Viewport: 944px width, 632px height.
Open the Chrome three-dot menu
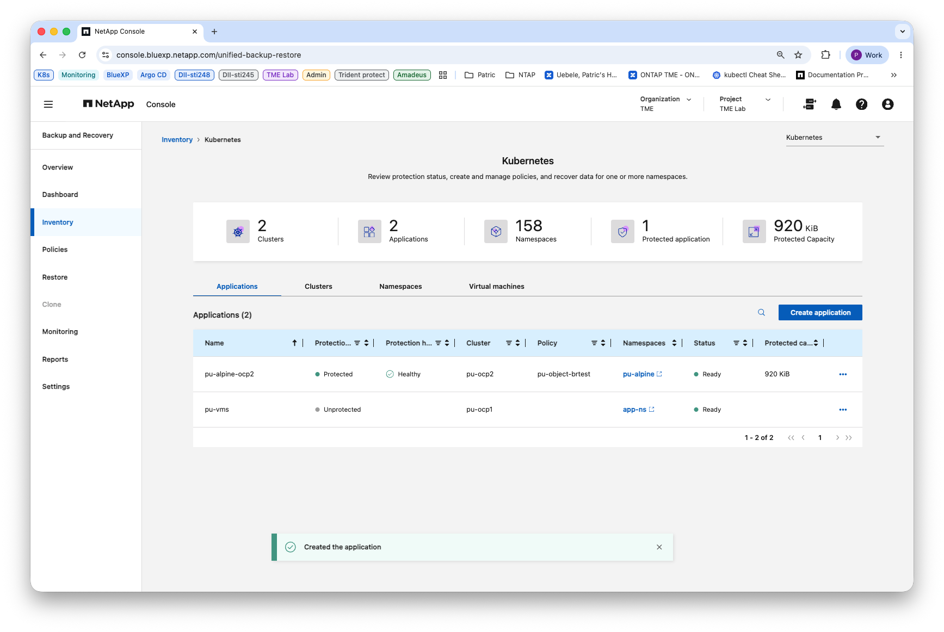point(901,55)
